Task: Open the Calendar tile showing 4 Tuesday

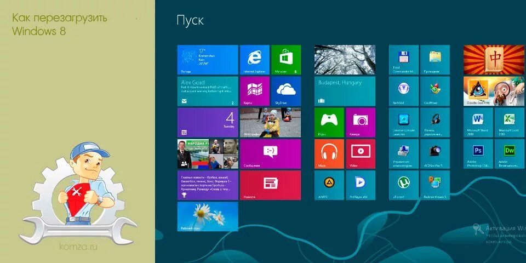Action: click(x=208, y=122)
